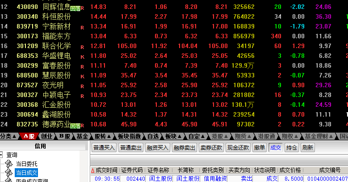Click the K marker beside 华盛锂电
This screenshot has height=182, width=348.
tap(82, 57)
